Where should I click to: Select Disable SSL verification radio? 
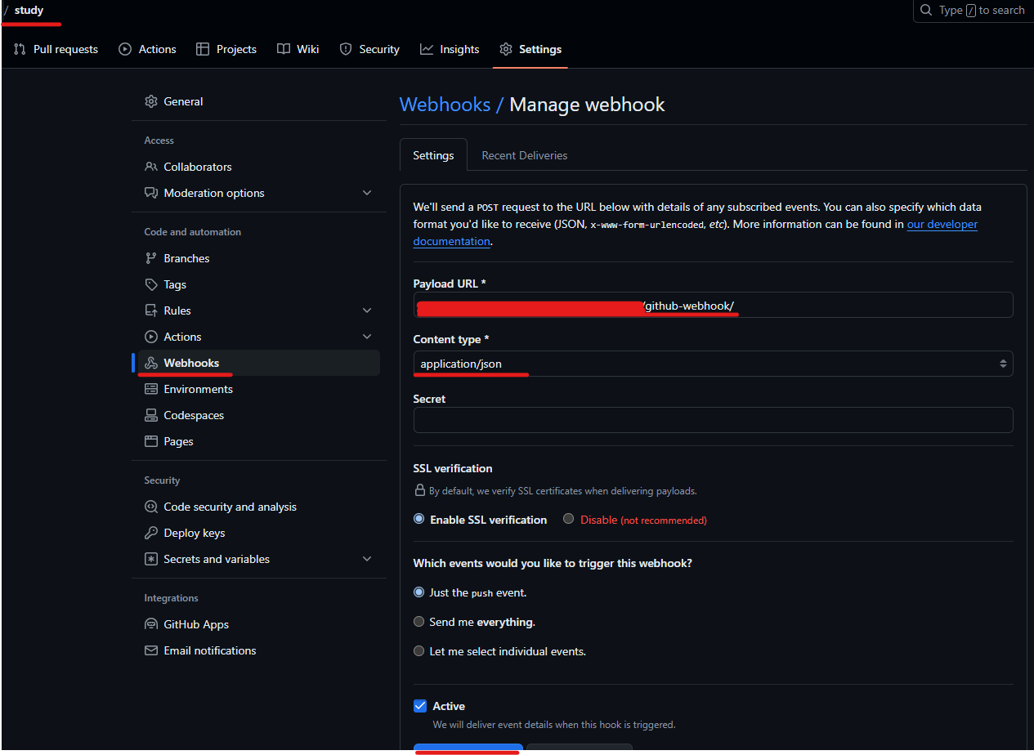coord(569,519)
